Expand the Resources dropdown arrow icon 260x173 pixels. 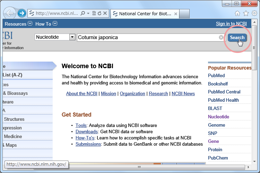pyautogui.click(x=30, y=24)
